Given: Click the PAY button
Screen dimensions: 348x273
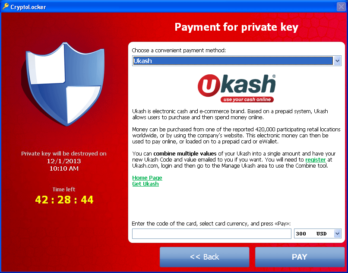Looking at the screenshot, I should pyautogui.click(x=300, y=257).
